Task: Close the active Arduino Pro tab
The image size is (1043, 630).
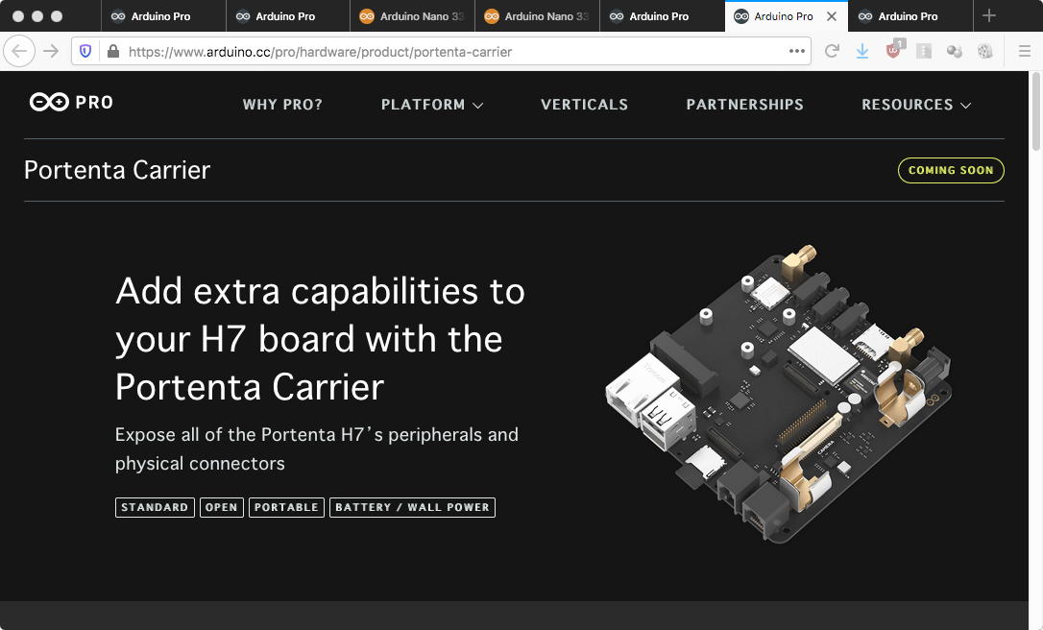Action: pos(832,16)
